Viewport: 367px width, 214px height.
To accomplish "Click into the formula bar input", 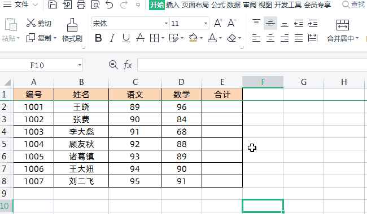I will [252, 65].
